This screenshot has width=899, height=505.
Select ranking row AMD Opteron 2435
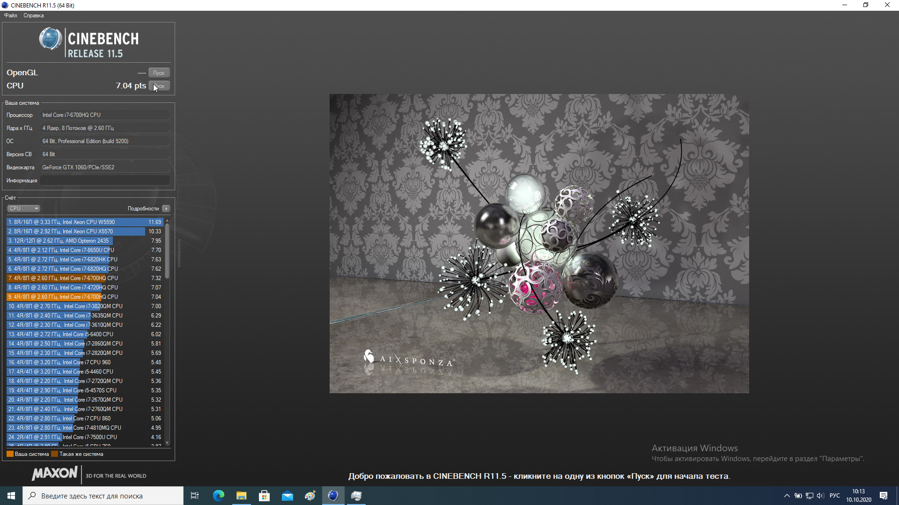click(85, 241)
